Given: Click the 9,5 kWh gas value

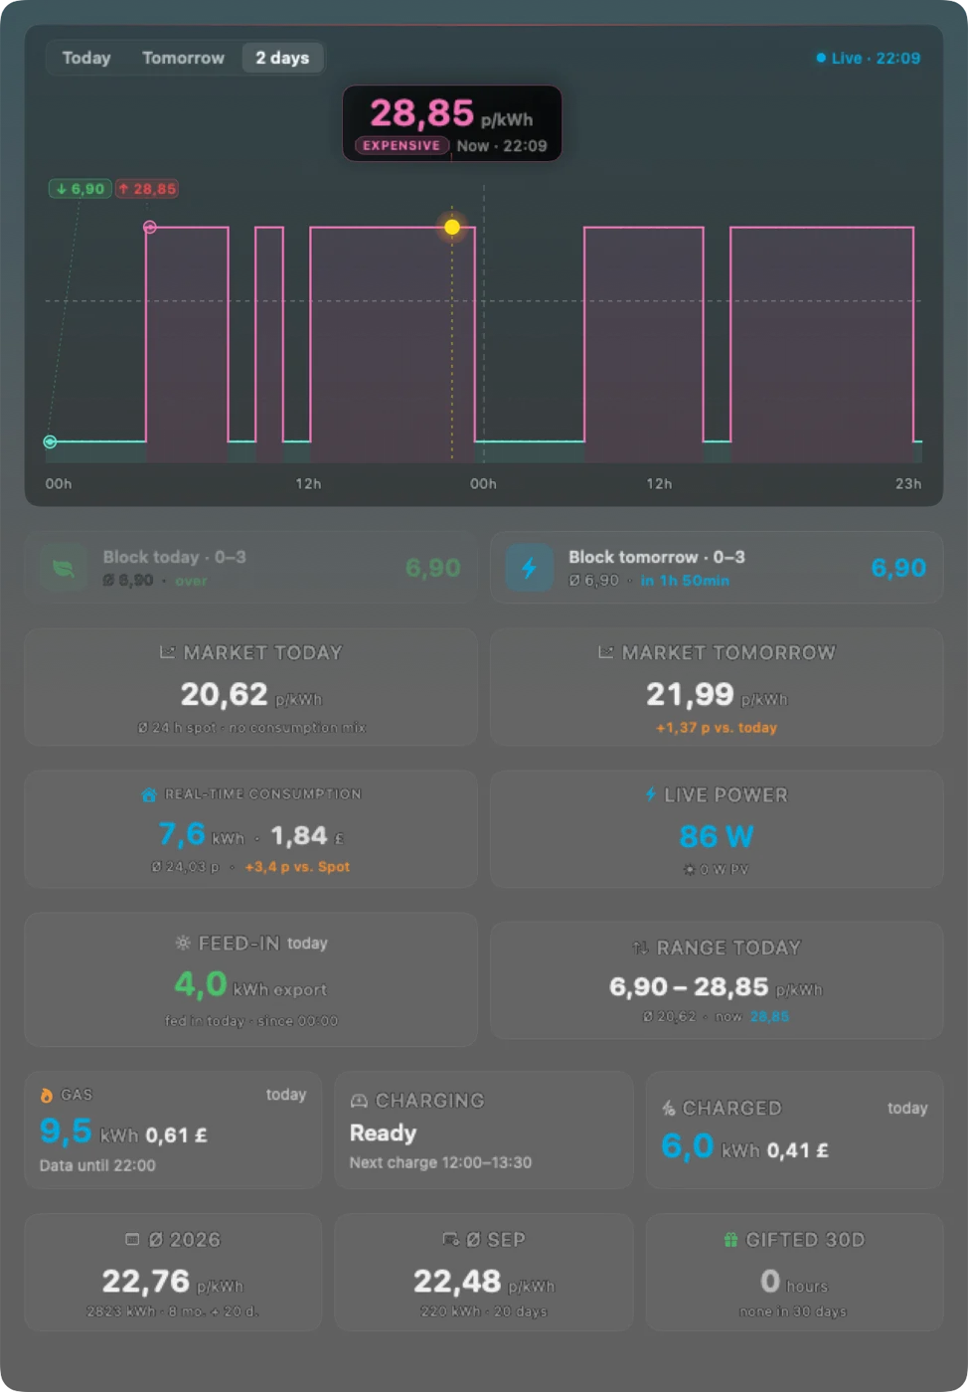Looking at the screenshot, I should (x=88, y=1132).
